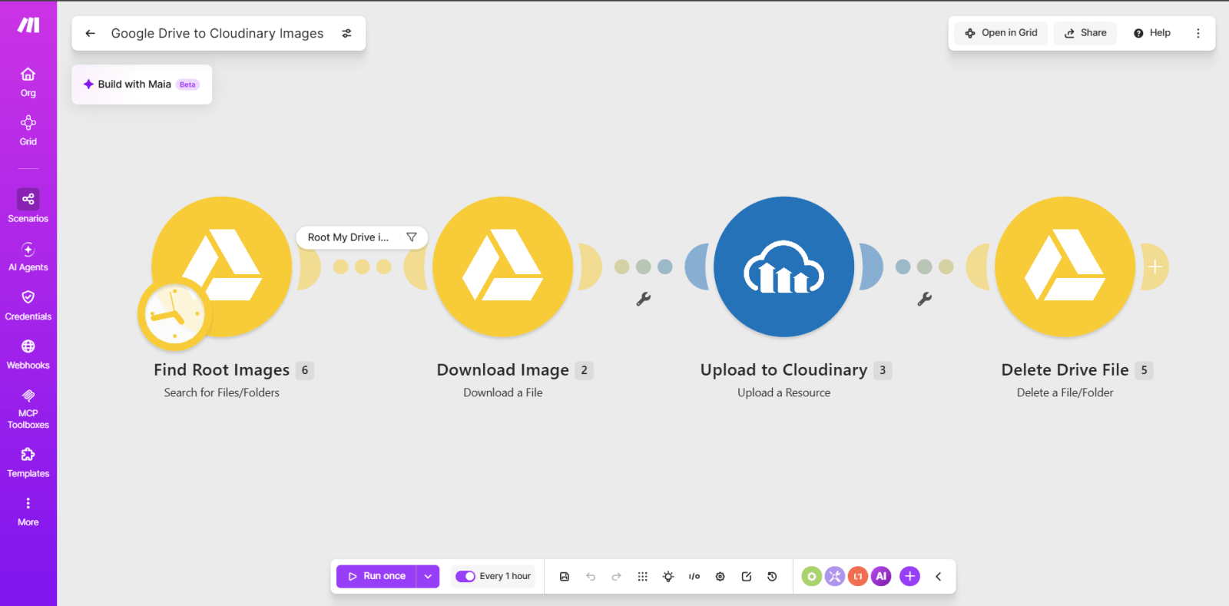Click wrench between Cloudinary and Delete Drive File
Screen dimensions: 1229x606
click(925, 299)
